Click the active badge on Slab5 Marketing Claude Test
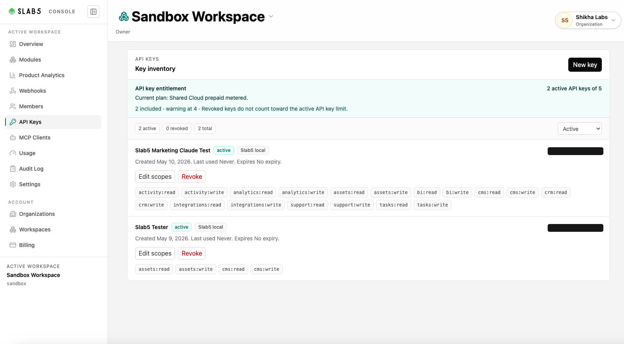 click(224, 150)
